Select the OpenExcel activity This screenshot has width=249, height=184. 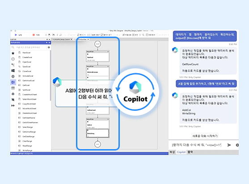click(27, 62)
